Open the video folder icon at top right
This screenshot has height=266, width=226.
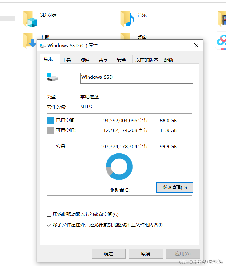(x=222, y=19)
